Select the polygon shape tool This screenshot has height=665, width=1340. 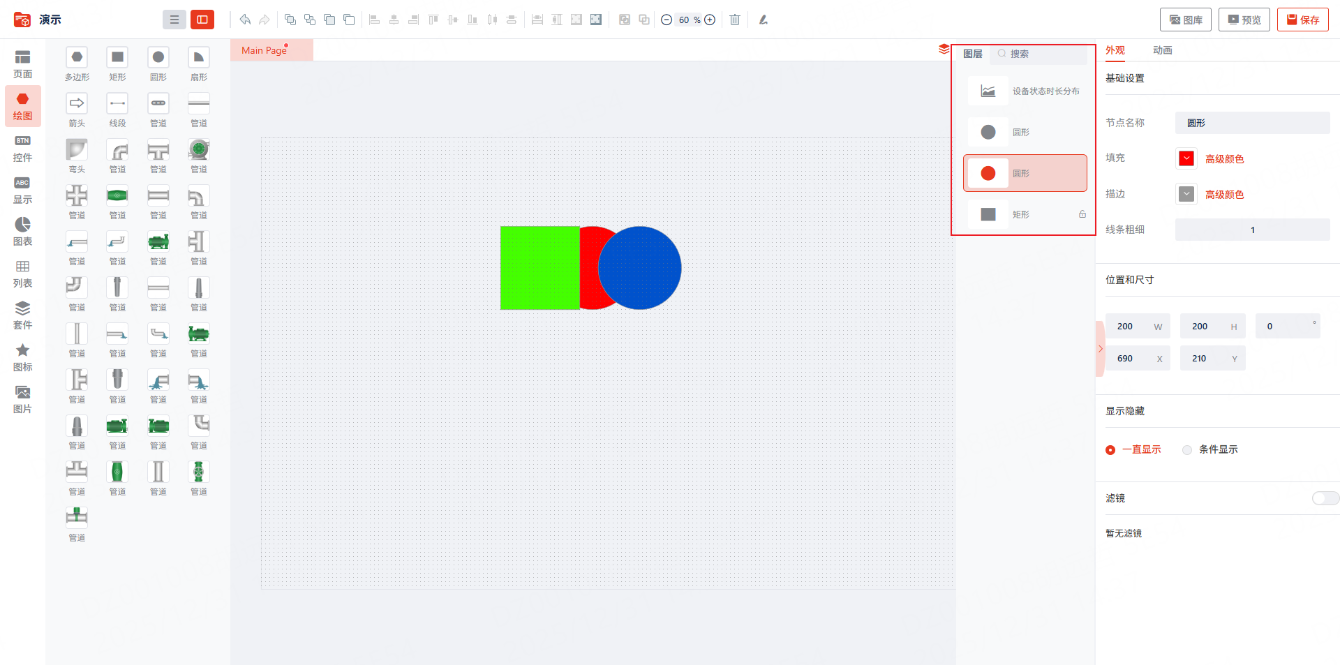(77, 63)
